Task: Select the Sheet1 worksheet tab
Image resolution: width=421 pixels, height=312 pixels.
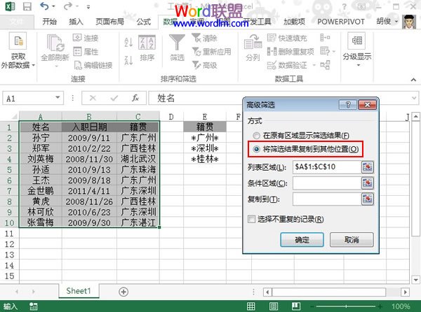Action: click(x=79, y=291)
